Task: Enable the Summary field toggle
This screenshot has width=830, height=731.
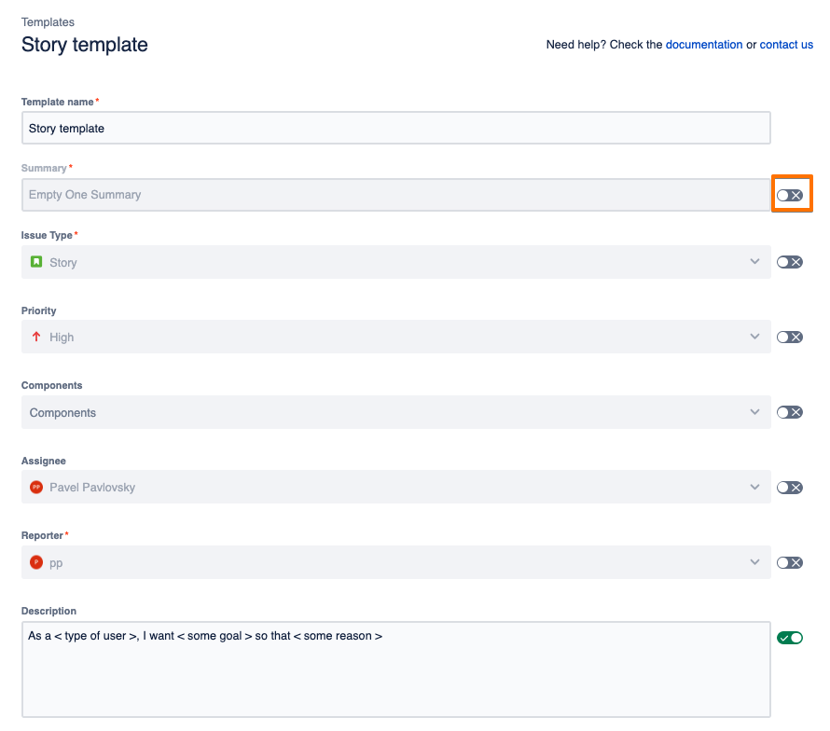Action: pos(790,195)
